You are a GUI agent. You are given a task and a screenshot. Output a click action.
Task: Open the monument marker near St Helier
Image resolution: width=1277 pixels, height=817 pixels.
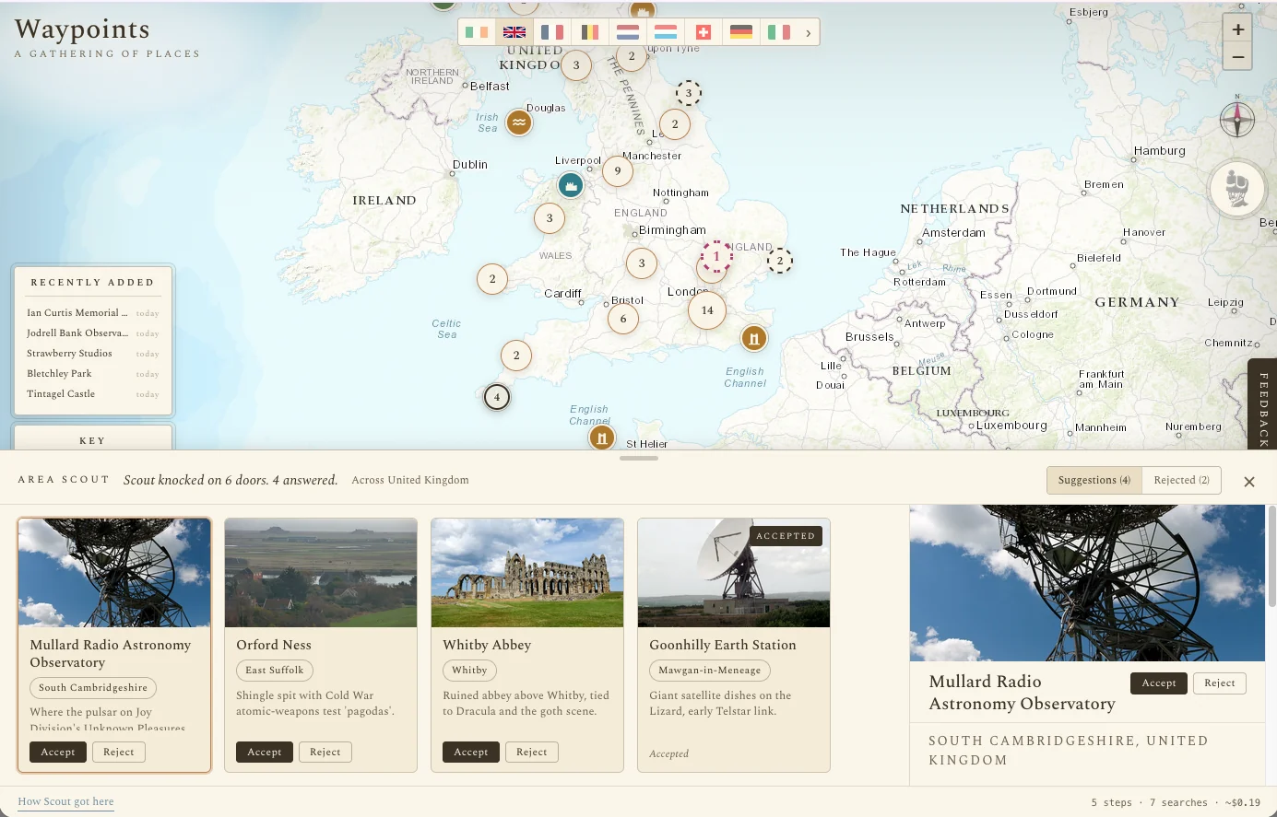(602, 438)
